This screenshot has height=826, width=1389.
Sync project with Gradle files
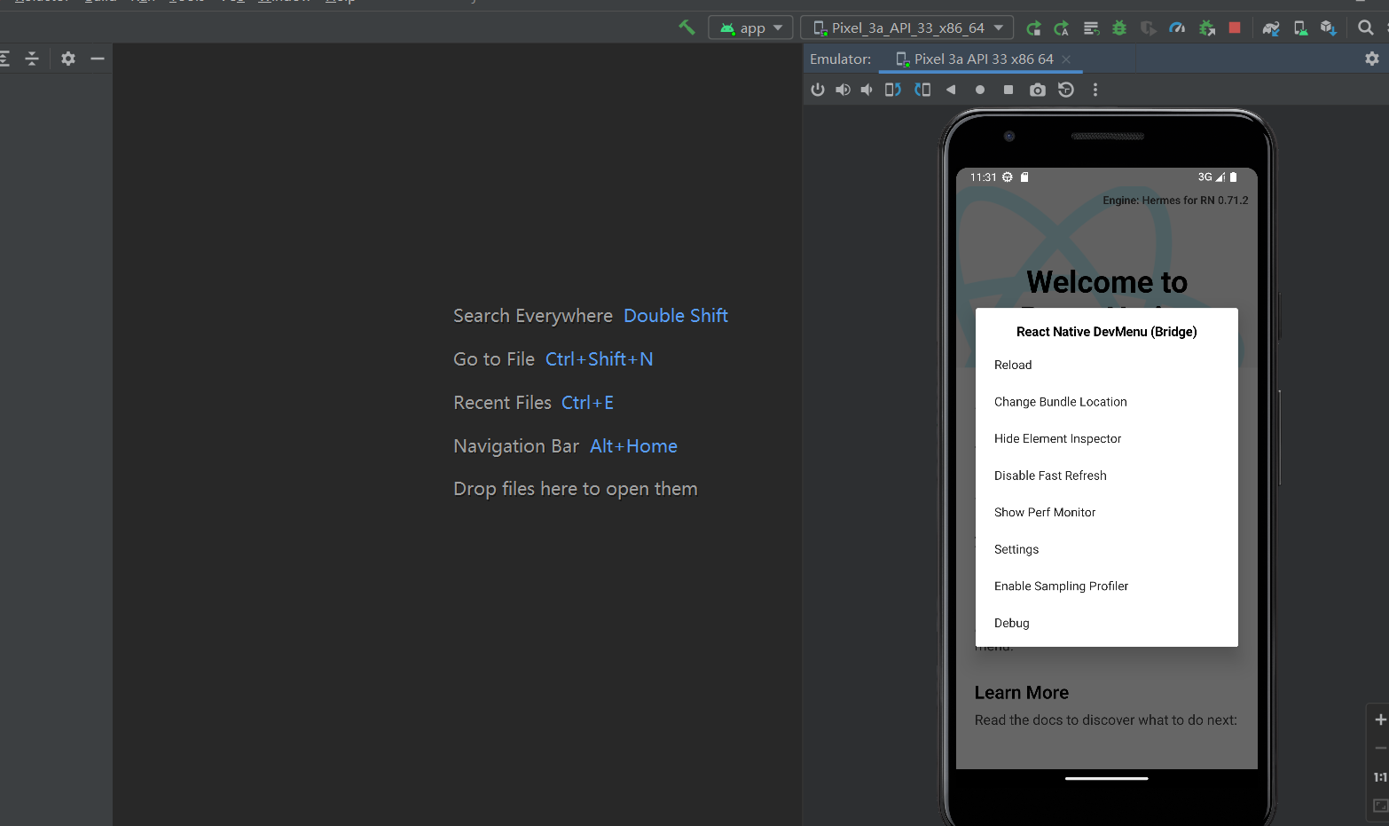click(1270, 28)
